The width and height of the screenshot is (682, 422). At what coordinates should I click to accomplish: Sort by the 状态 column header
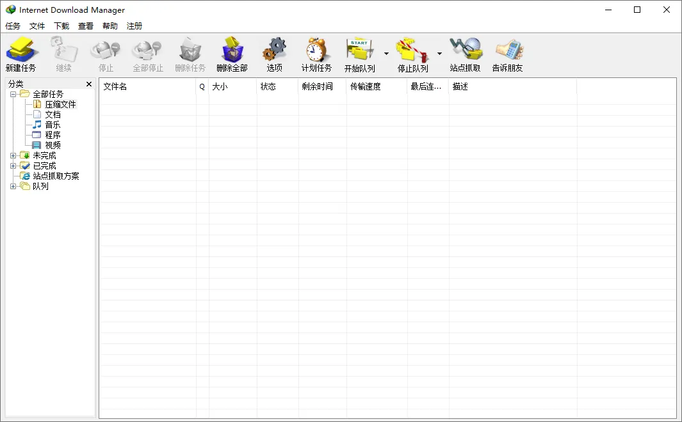coord(277,86)
